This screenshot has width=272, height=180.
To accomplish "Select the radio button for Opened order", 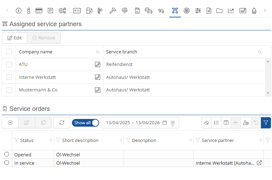I will (7, 154).
